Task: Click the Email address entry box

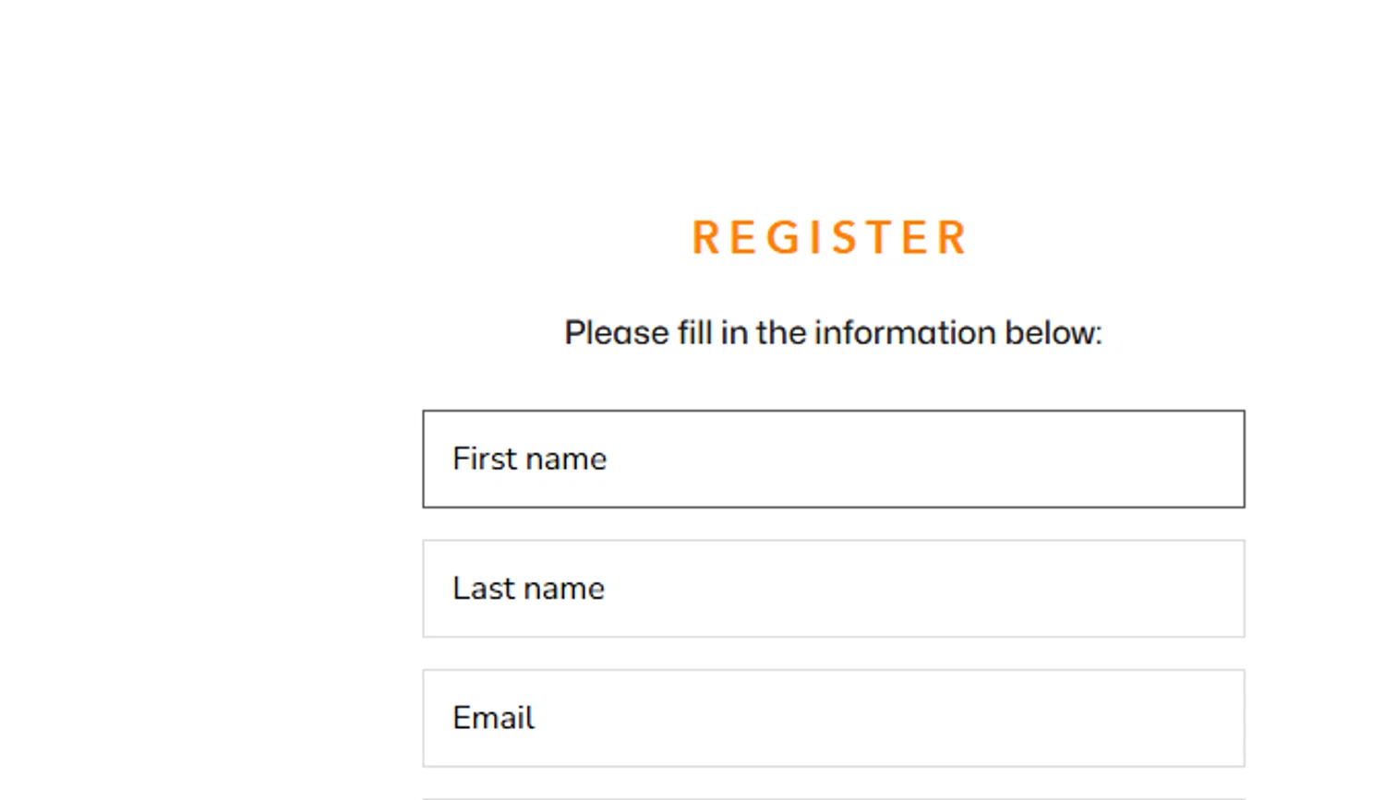Action: 833,718
